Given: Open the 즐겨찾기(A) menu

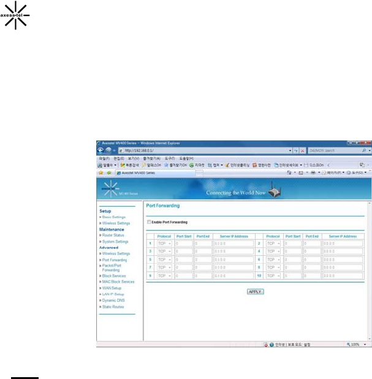Looking at the screenshot, I should pos(152,158).
